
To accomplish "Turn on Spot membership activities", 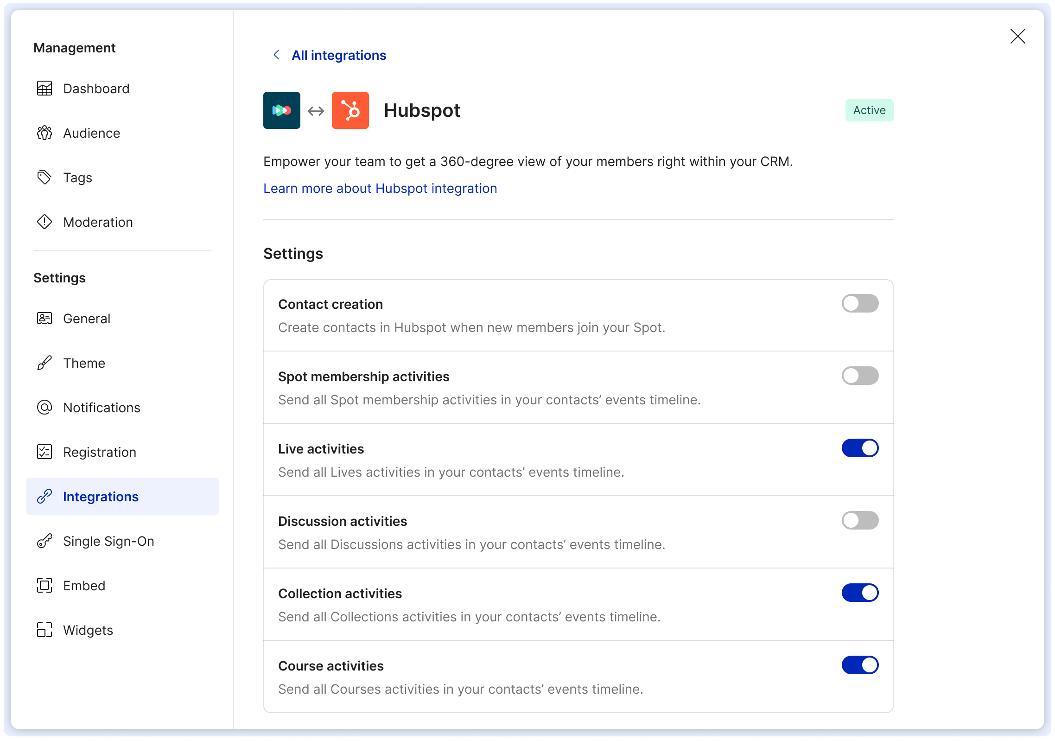I will (860, 376).
